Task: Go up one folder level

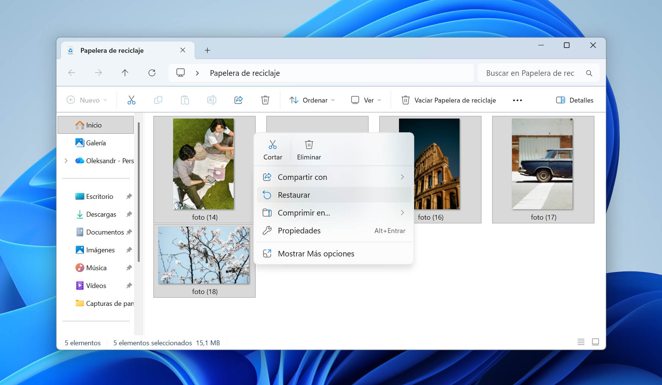Action: [125, 73]
